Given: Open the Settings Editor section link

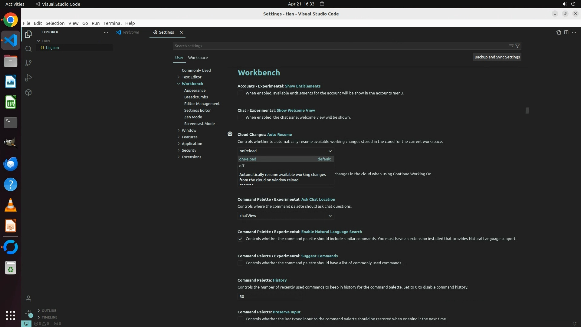Looking at the screenshot, I should [197, 110].
